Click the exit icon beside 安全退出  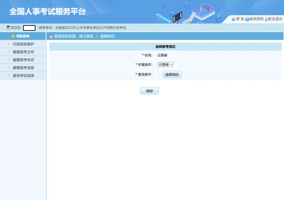pos(266,19)
